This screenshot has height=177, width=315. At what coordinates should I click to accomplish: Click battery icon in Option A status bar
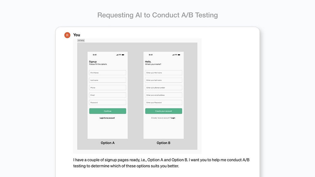[x=123, y=55]
